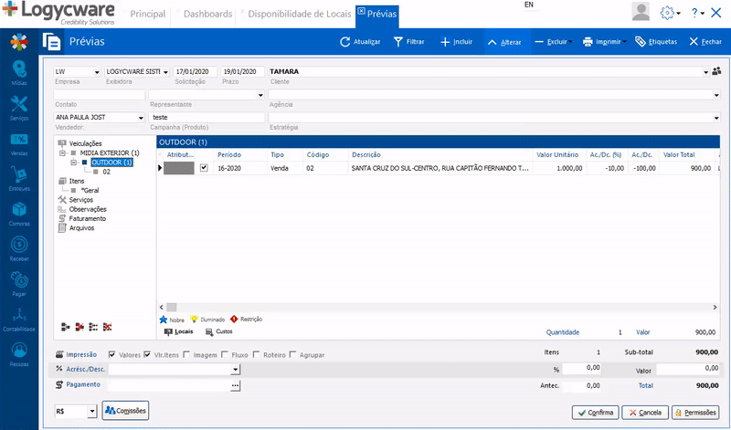Open the Estoques module icon

click(x=18, y=175)
